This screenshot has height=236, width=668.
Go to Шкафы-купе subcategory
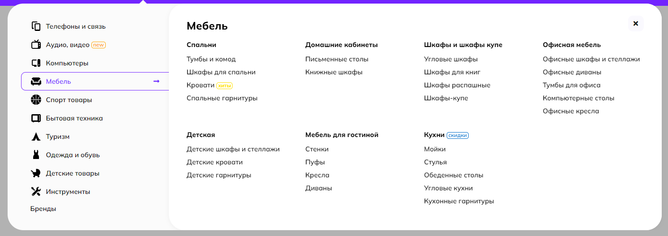tap(446, 98)
